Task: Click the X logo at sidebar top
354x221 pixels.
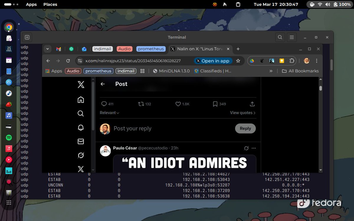Action: click(x=81, y=85)
